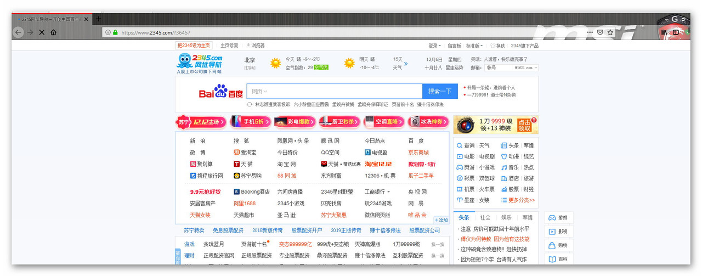Click the refresh hot searches icon
Image resolution: width=702 pixels, height=276 pixels.
point(250,104)
